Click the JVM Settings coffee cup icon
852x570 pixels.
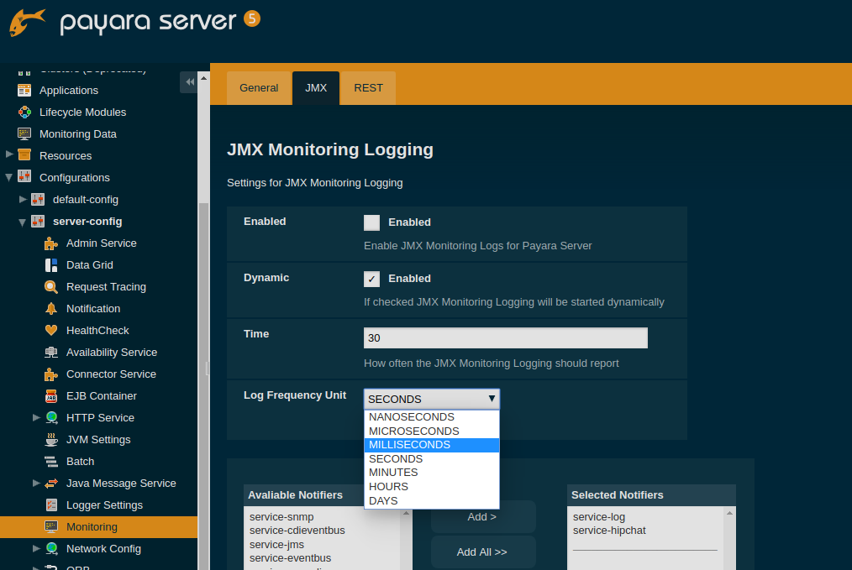pos(51,439)
